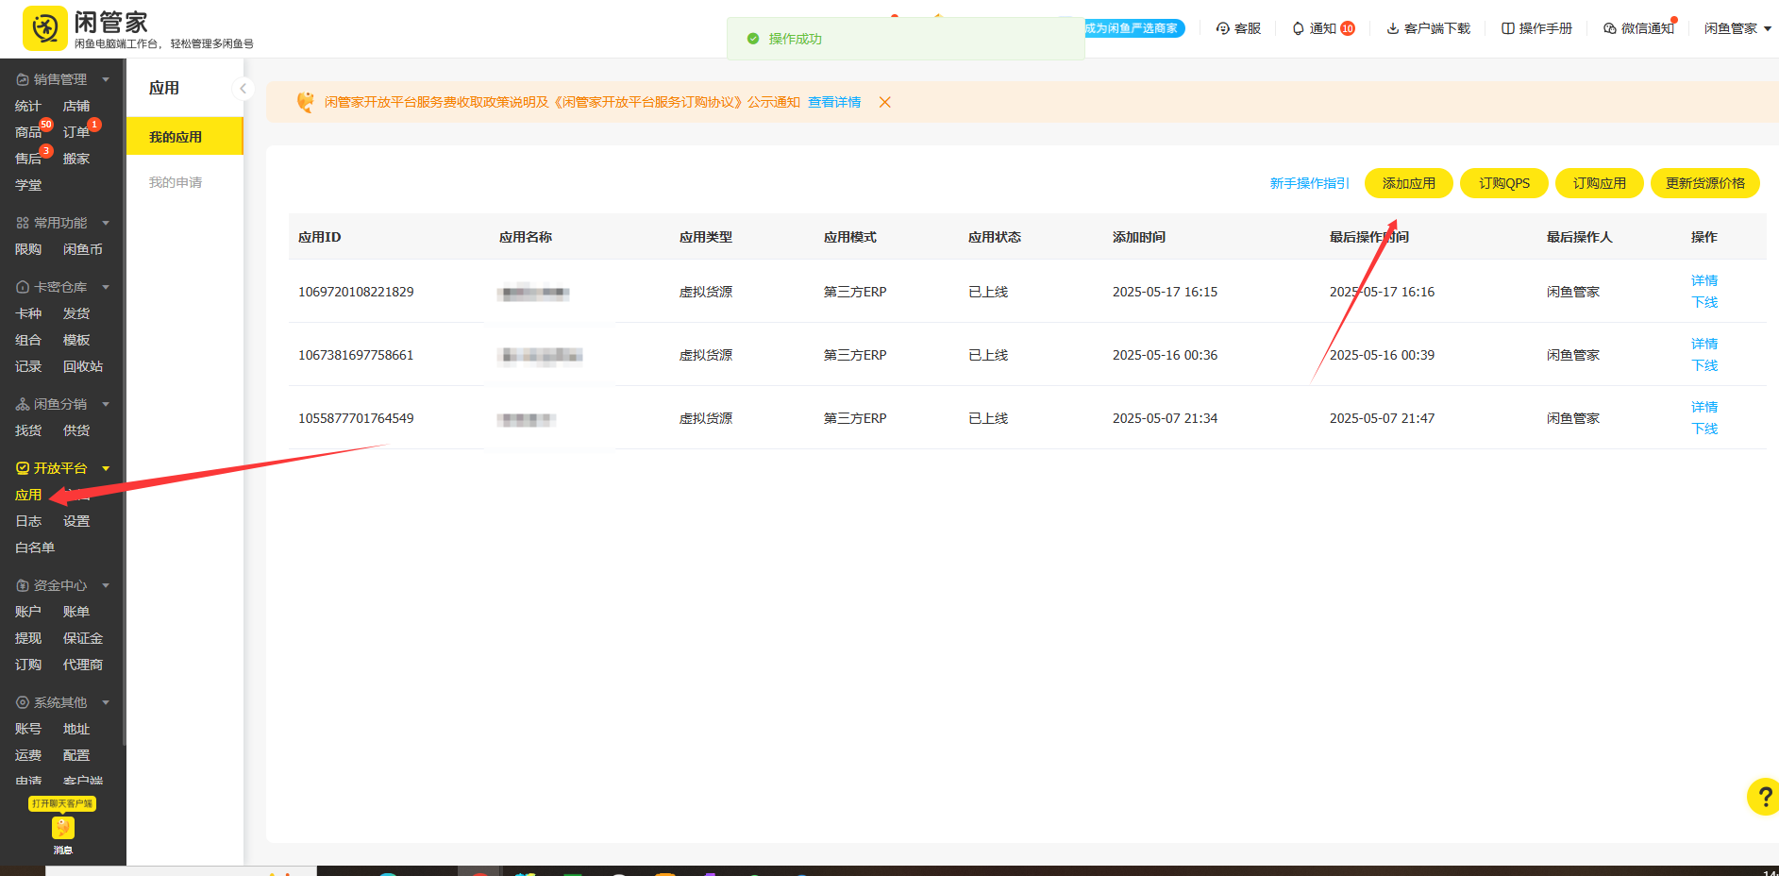
Task: Click the 更新货源价格 button
Action: pos(1705,182)
